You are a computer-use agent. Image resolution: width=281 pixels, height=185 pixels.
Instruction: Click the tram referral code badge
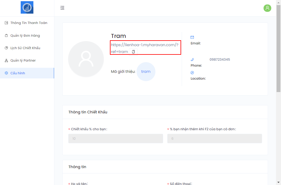[x=146, y=72]
